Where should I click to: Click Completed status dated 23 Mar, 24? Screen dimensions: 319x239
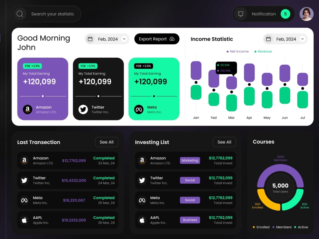coord(104,158)
